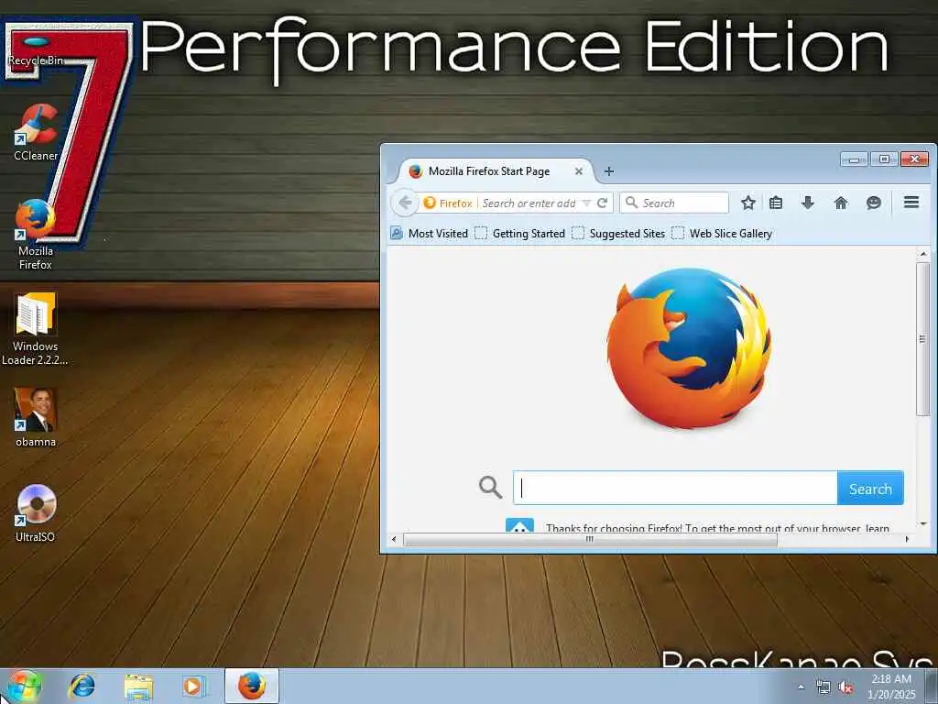Maximize the Firefox window

[884, 159]
